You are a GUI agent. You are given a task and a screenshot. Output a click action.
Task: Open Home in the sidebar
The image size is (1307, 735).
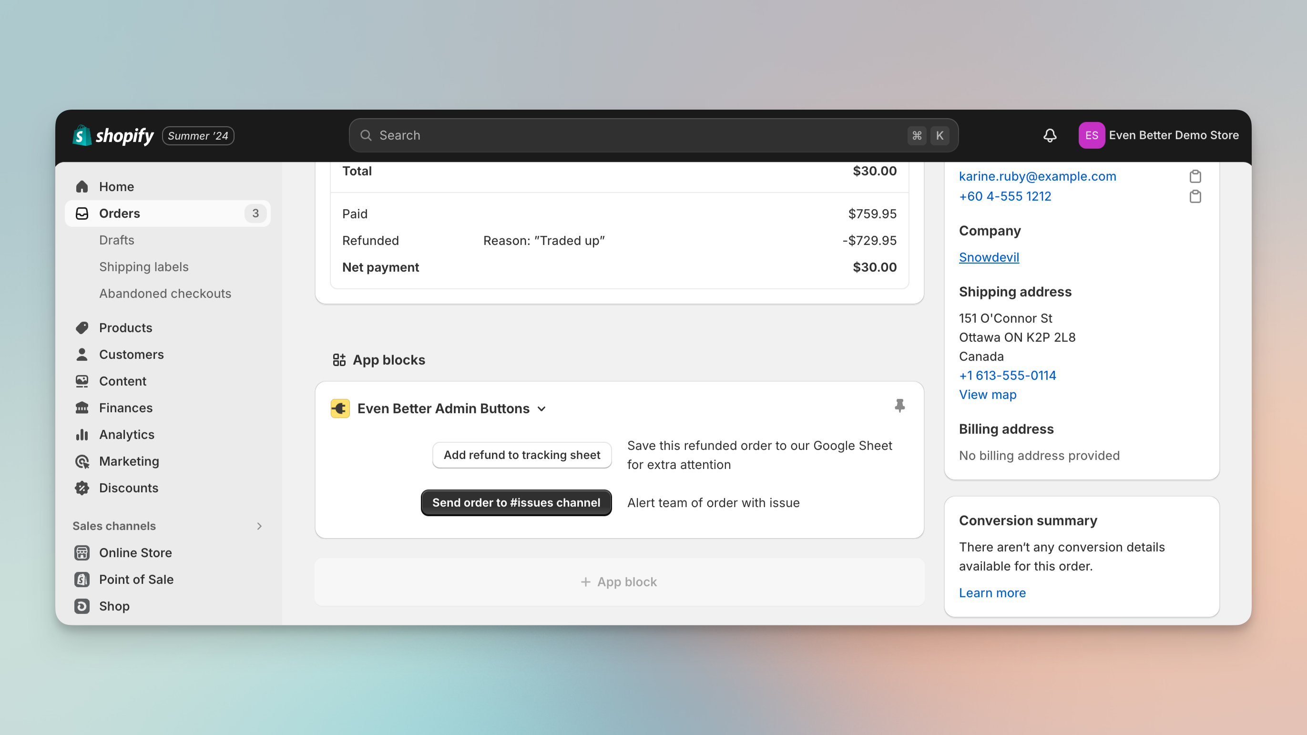pyautogui.click(x=167, y=187)
